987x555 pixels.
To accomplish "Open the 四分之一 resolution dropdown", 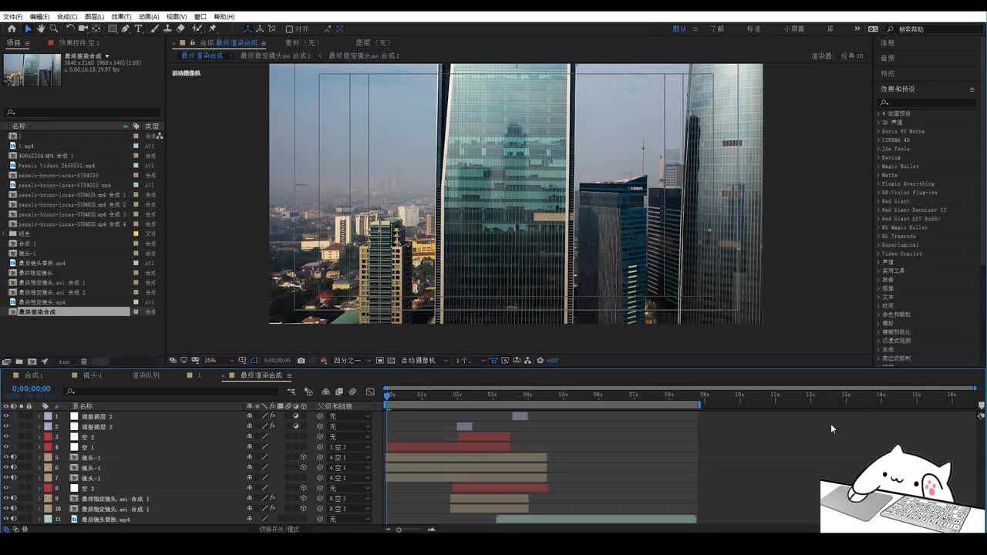I will pyautogui.click(x=351, y=360).
